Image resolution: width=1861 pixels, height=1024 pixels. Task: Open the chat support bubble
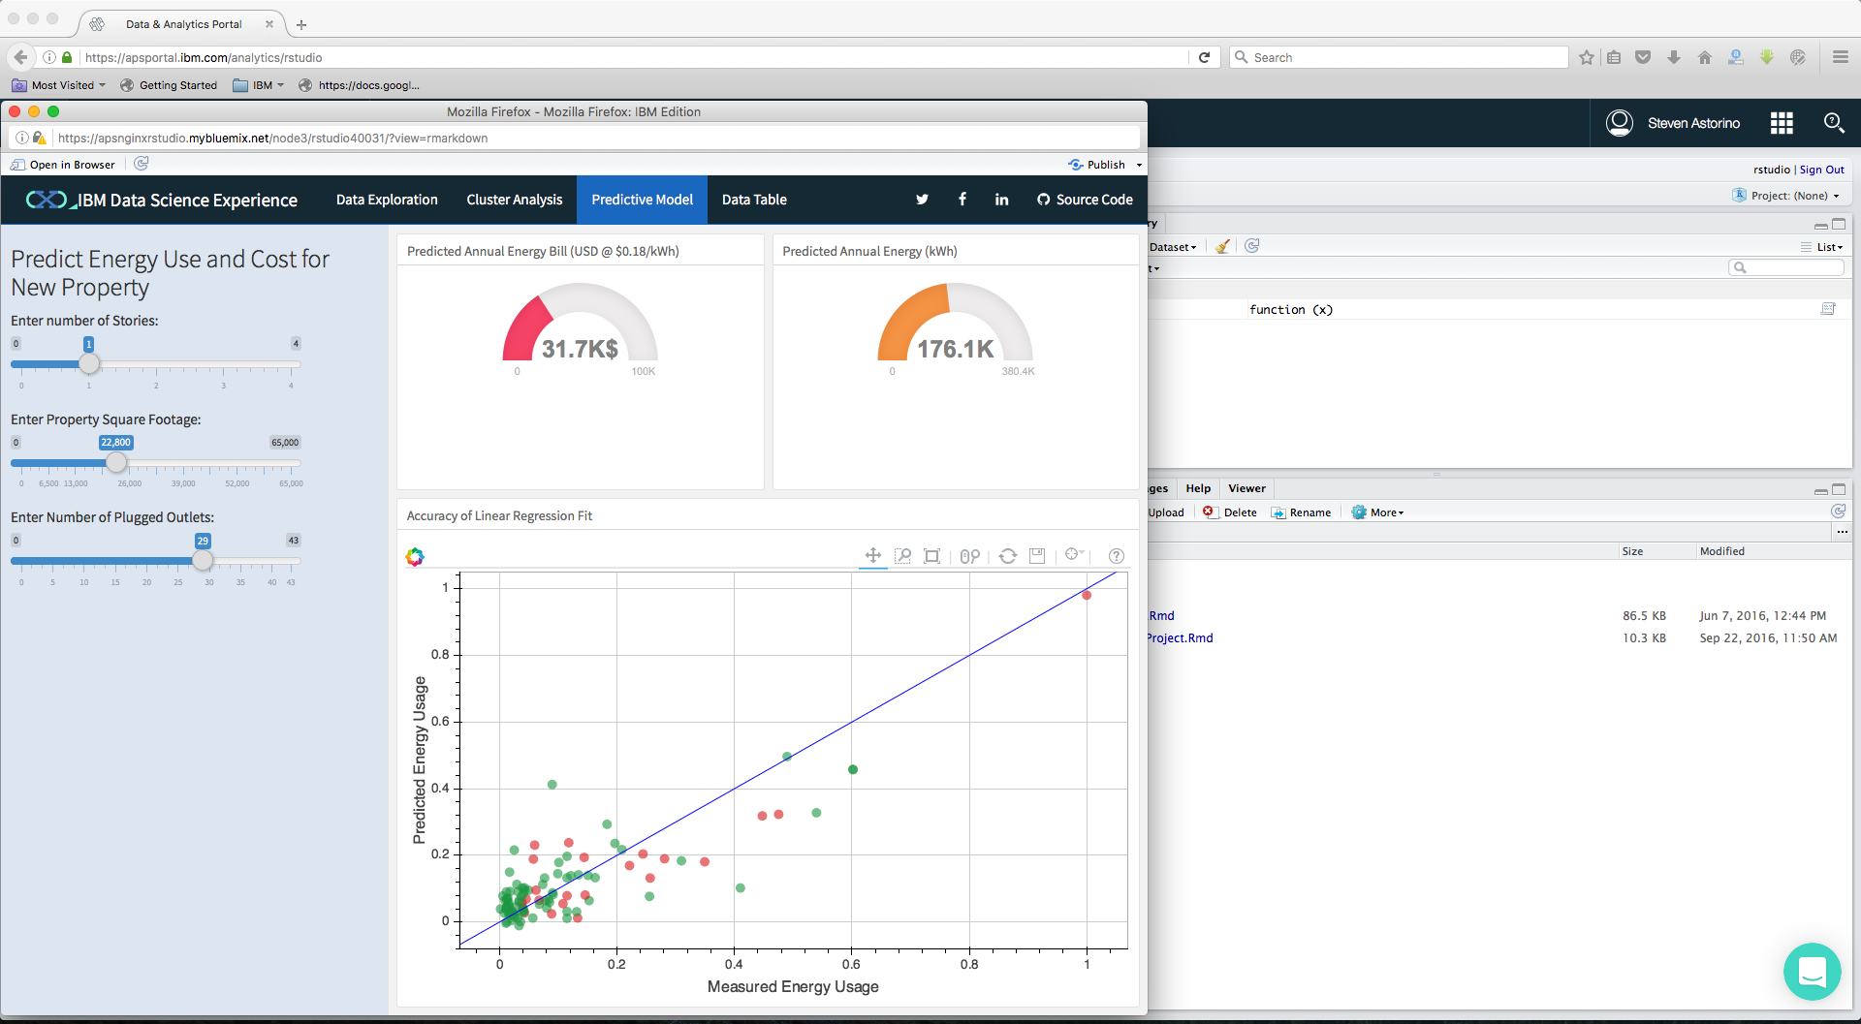[x=1812, y=971]
